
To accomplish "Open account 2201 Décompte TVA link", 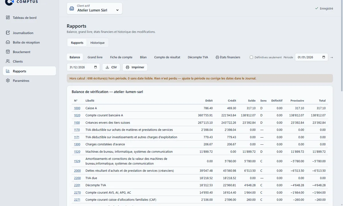I will (x=77, y=185).
